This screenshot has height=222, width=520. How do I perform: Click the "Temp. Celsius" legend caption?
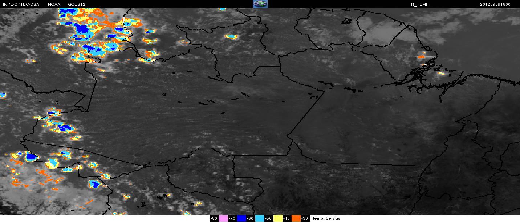click(326, 218)
